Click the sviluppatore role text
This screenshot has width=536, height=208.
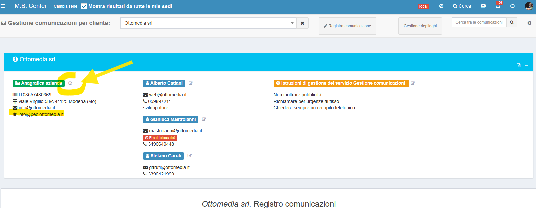156,108
